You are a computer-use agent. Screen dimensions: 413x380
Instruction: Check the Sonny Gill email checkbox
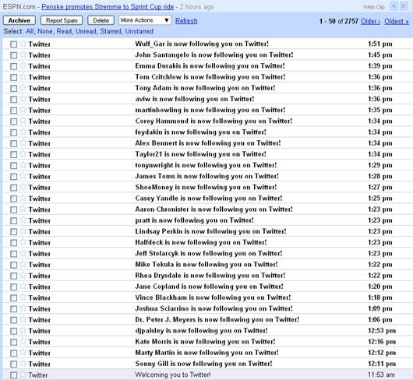tap(14, 364)
